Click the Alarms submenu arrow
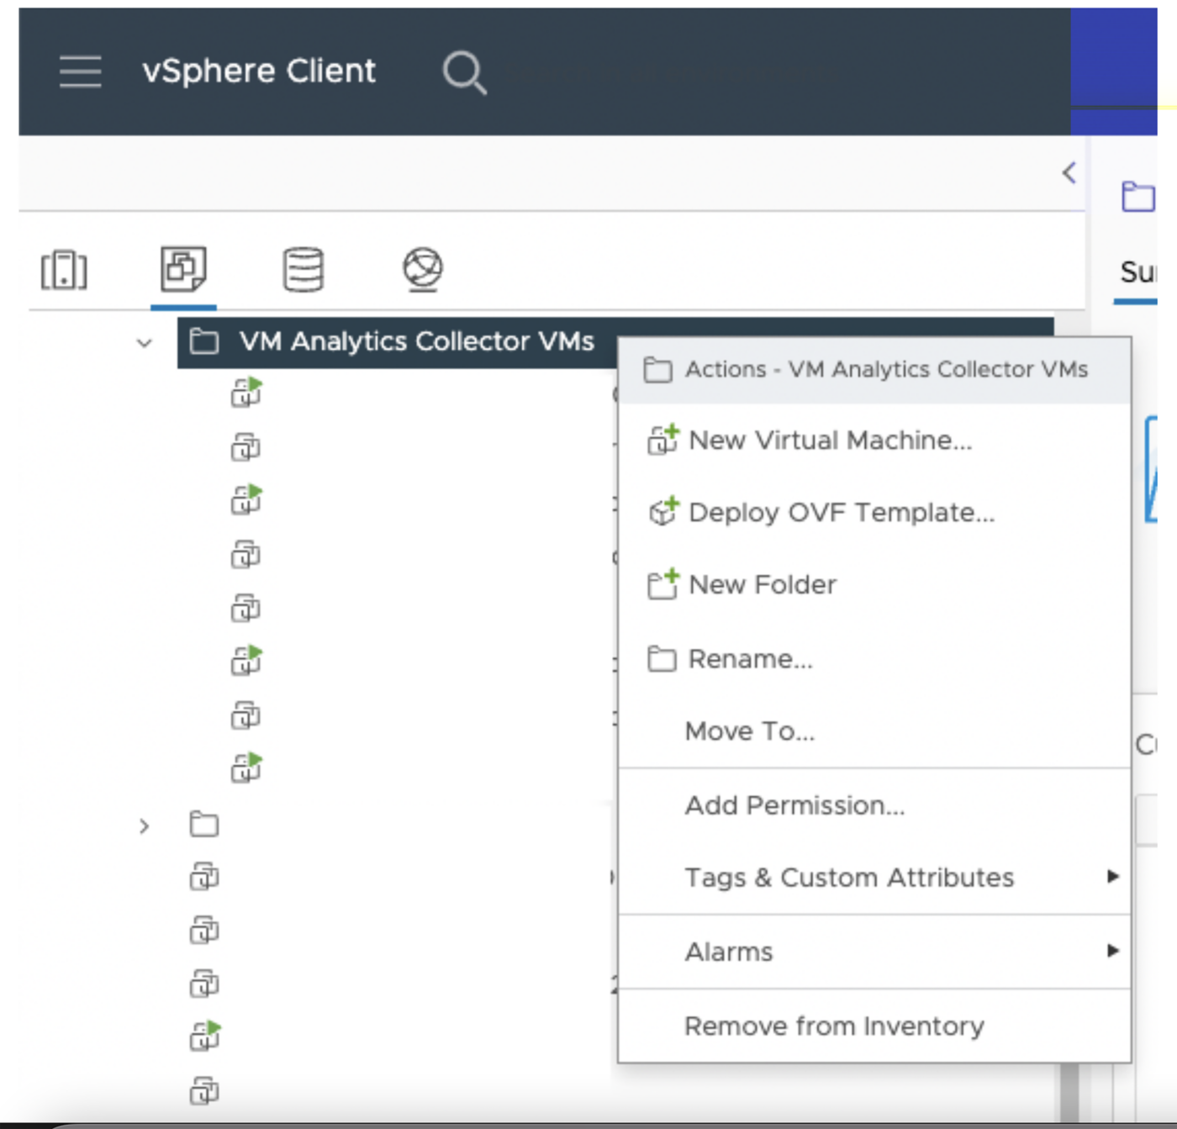 (x=1113, y=951)
